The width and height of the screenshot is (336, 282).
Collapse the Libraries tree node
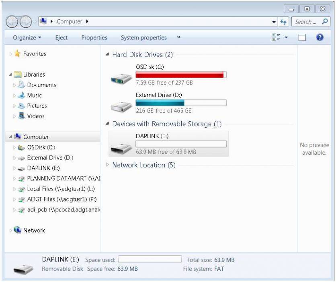coord(10,75)
